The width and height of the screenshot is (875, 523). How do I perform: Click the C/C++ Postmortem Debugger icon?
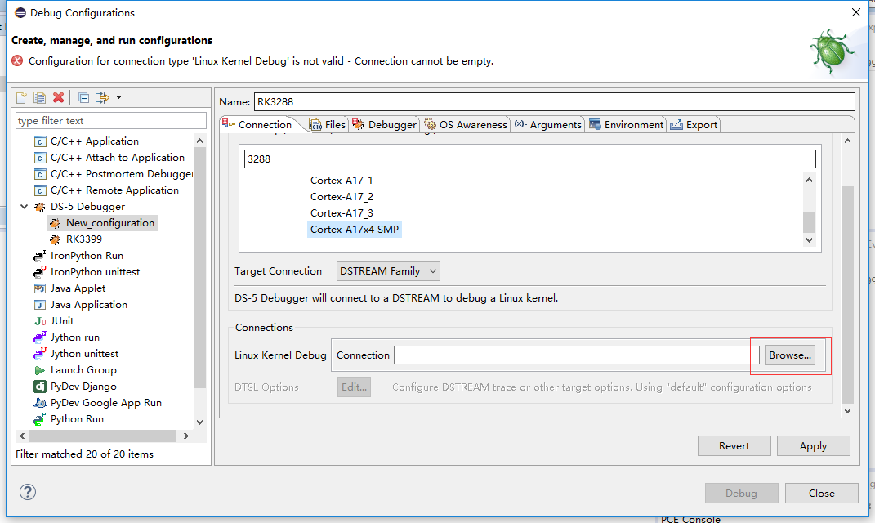coord(39,174)
